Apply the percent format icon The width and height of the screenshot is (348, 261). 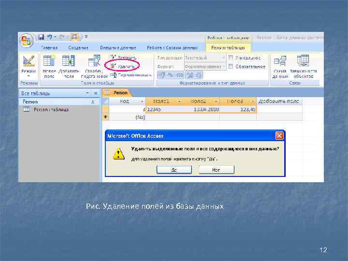170,75
